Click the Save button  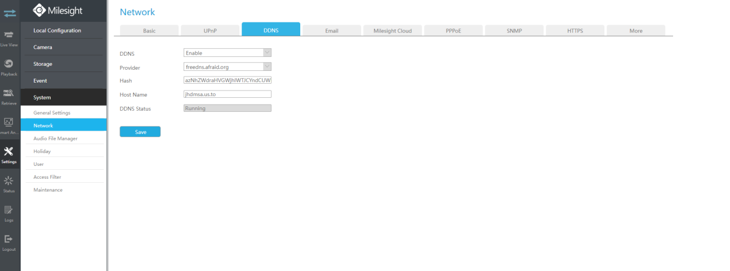pyautogui.click(x=140, y=132)
